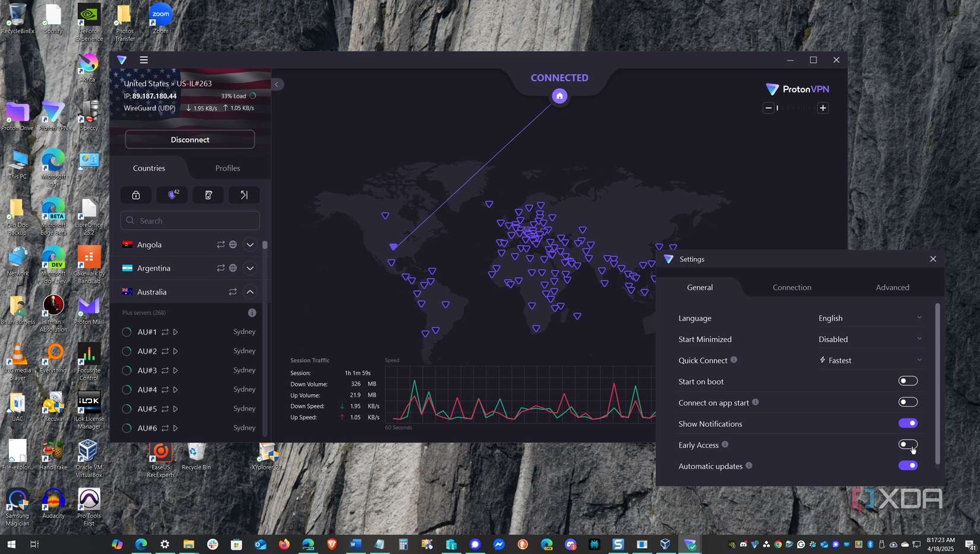Open the Advanced settings tab
The height and width of the screenshot is (554, 980).
tap(893, 287)
